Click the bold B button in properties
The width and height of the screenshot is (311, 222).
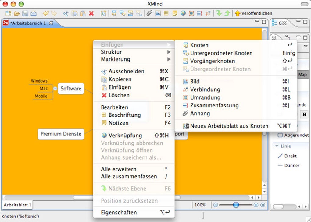tap(304, 115)
